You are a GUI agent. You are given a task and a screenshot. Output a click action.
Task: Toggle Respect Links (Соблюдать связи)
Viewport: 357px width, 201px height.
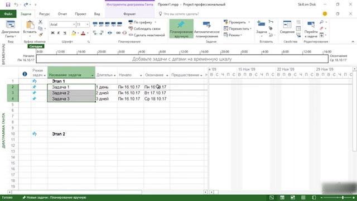tap(144, 28)
